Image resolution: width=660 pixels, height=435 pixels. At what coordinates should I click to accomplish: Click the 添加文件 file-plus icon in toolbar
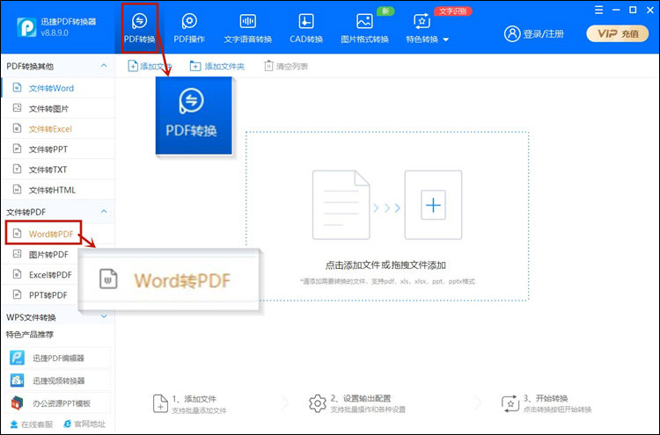pos(133,66)
